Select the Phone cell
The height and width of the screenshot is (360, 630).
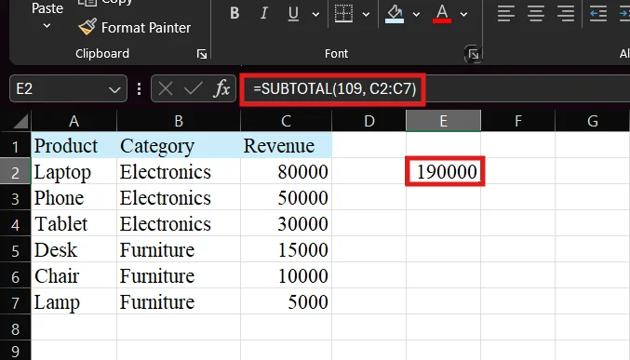point(74,198)
